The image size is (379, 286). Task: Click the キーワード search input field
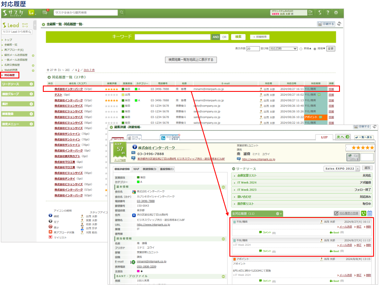coord(173,37)
